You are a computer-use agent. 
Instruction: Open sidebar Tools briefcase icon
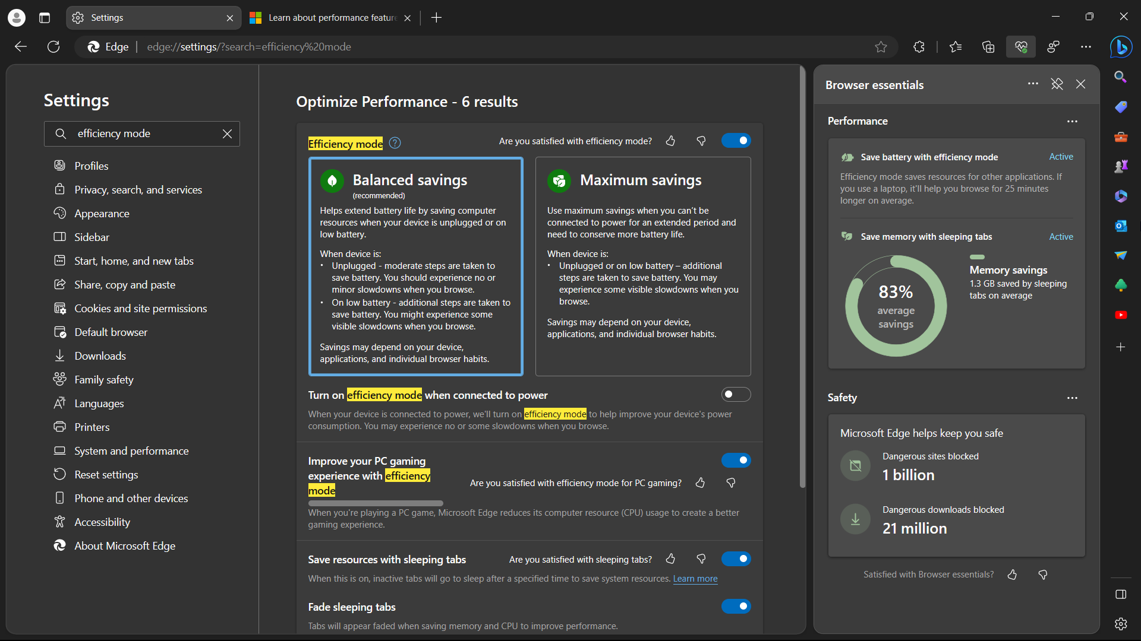click(x=1121, y=137)
